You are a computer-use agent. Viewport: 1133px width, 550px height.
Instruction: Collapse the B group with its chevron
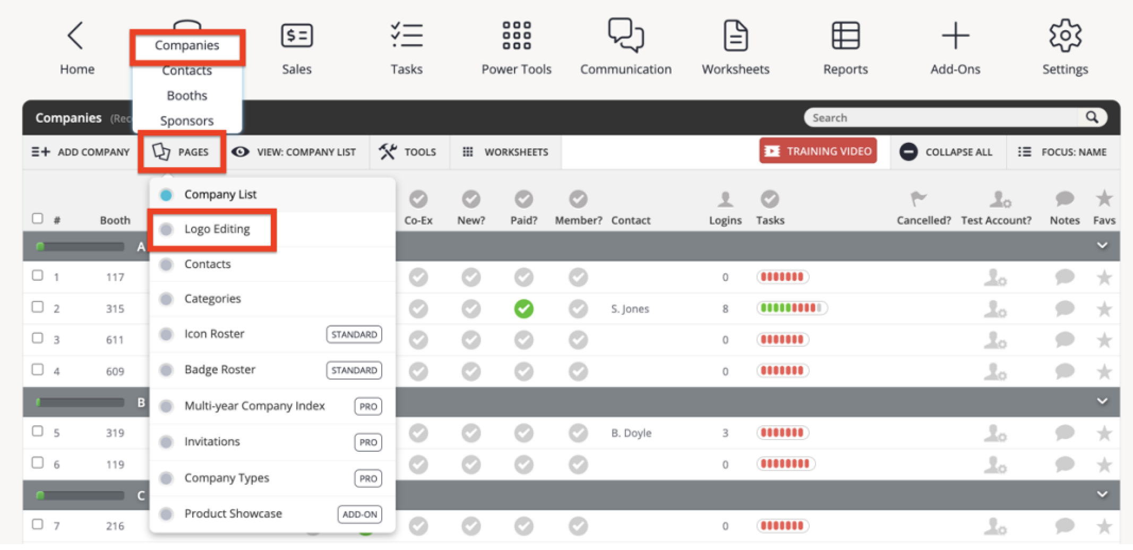tap(1102, 401)
